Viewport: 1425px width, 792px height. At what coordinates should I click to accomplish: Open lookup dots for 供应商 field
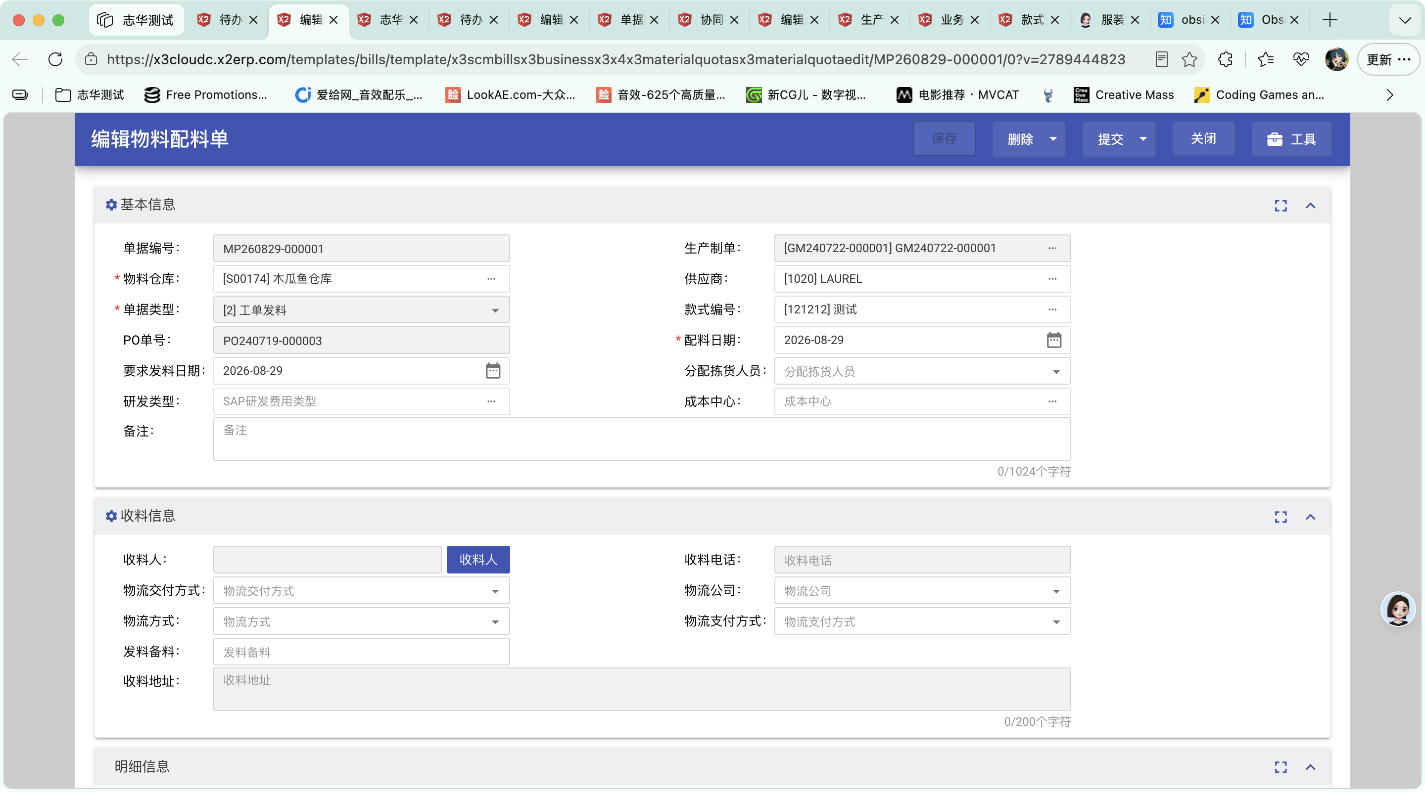click(x=1052, y=279)
